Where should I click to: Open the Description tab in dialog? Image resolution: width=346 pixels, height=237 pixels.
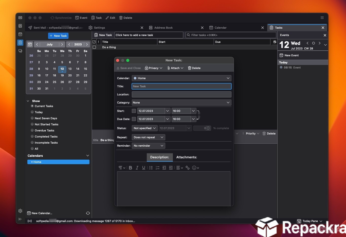click(160, 157)
